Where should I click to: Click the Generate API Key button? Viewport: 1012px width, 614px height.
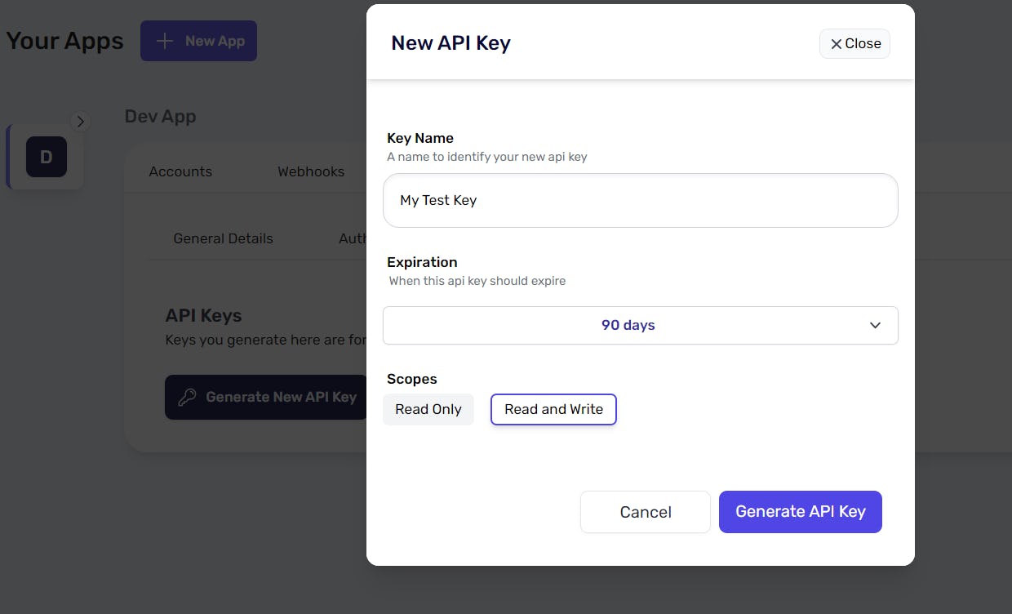click(800, 511)
